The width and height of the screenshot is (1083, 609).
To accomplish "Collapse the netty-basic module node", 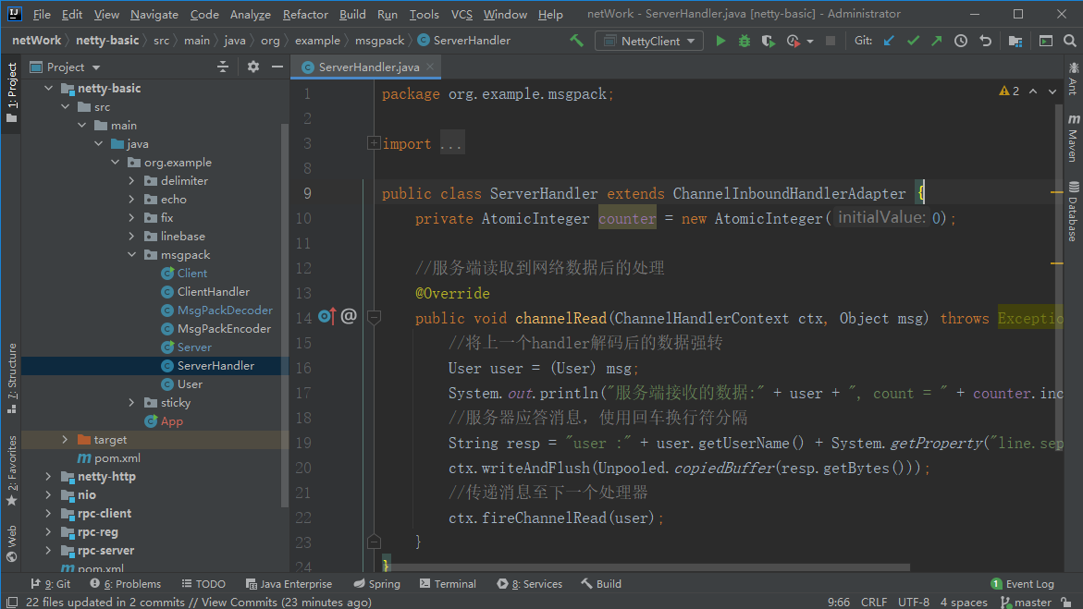I will (x=48, y=89).
